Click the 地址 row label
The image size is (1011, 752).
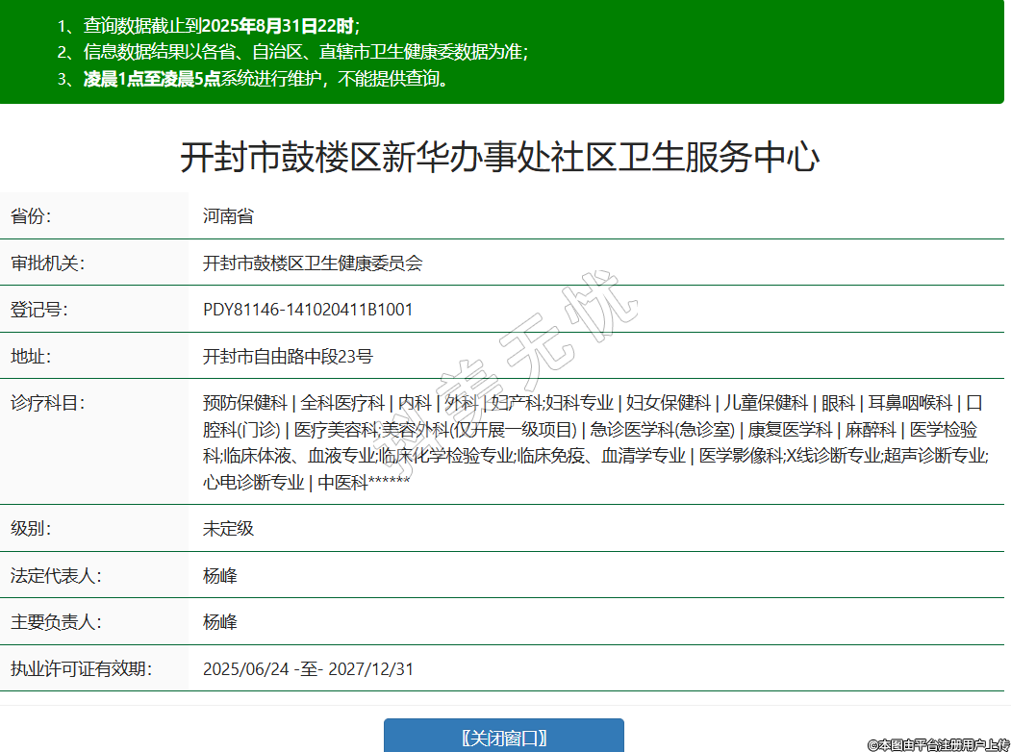tap(30, 357)
